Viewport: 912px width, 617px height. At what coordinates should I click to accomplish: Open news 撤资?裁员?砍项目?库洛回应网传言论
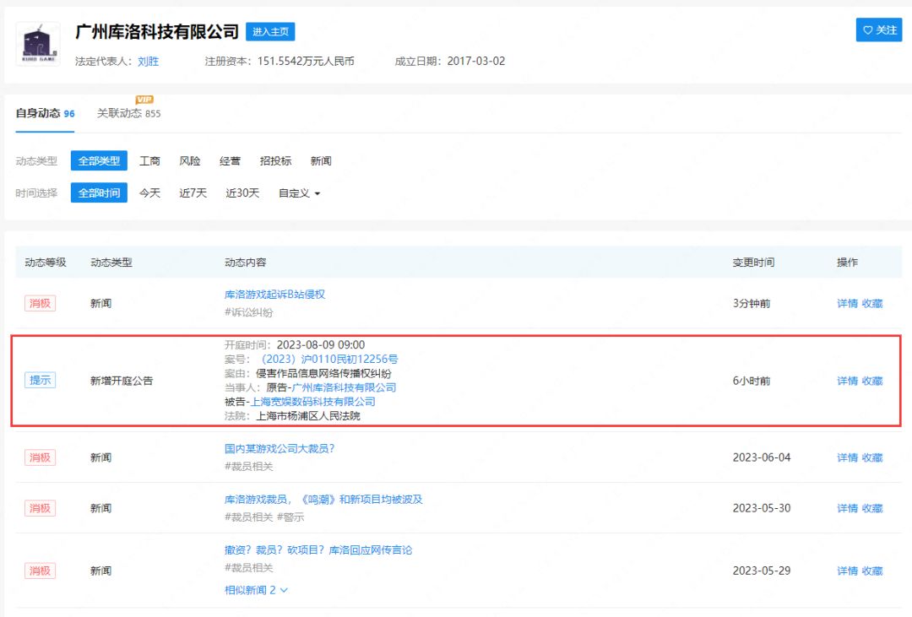(x=318, y=549)
